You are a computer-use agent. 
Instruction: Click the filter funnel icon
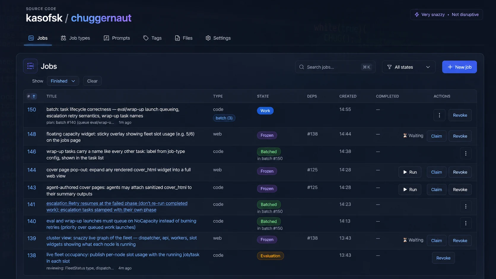point(390,67)
